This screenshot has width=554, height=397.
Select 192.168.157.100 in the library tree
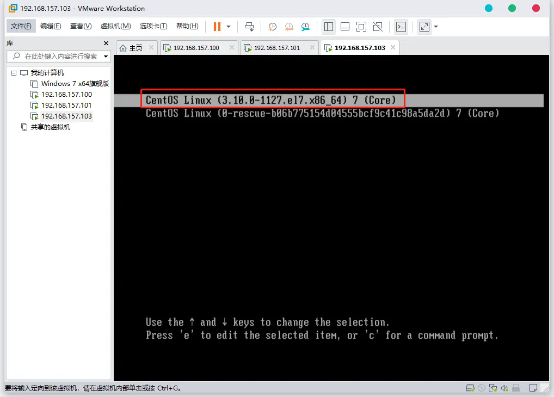tap(66, 95)
